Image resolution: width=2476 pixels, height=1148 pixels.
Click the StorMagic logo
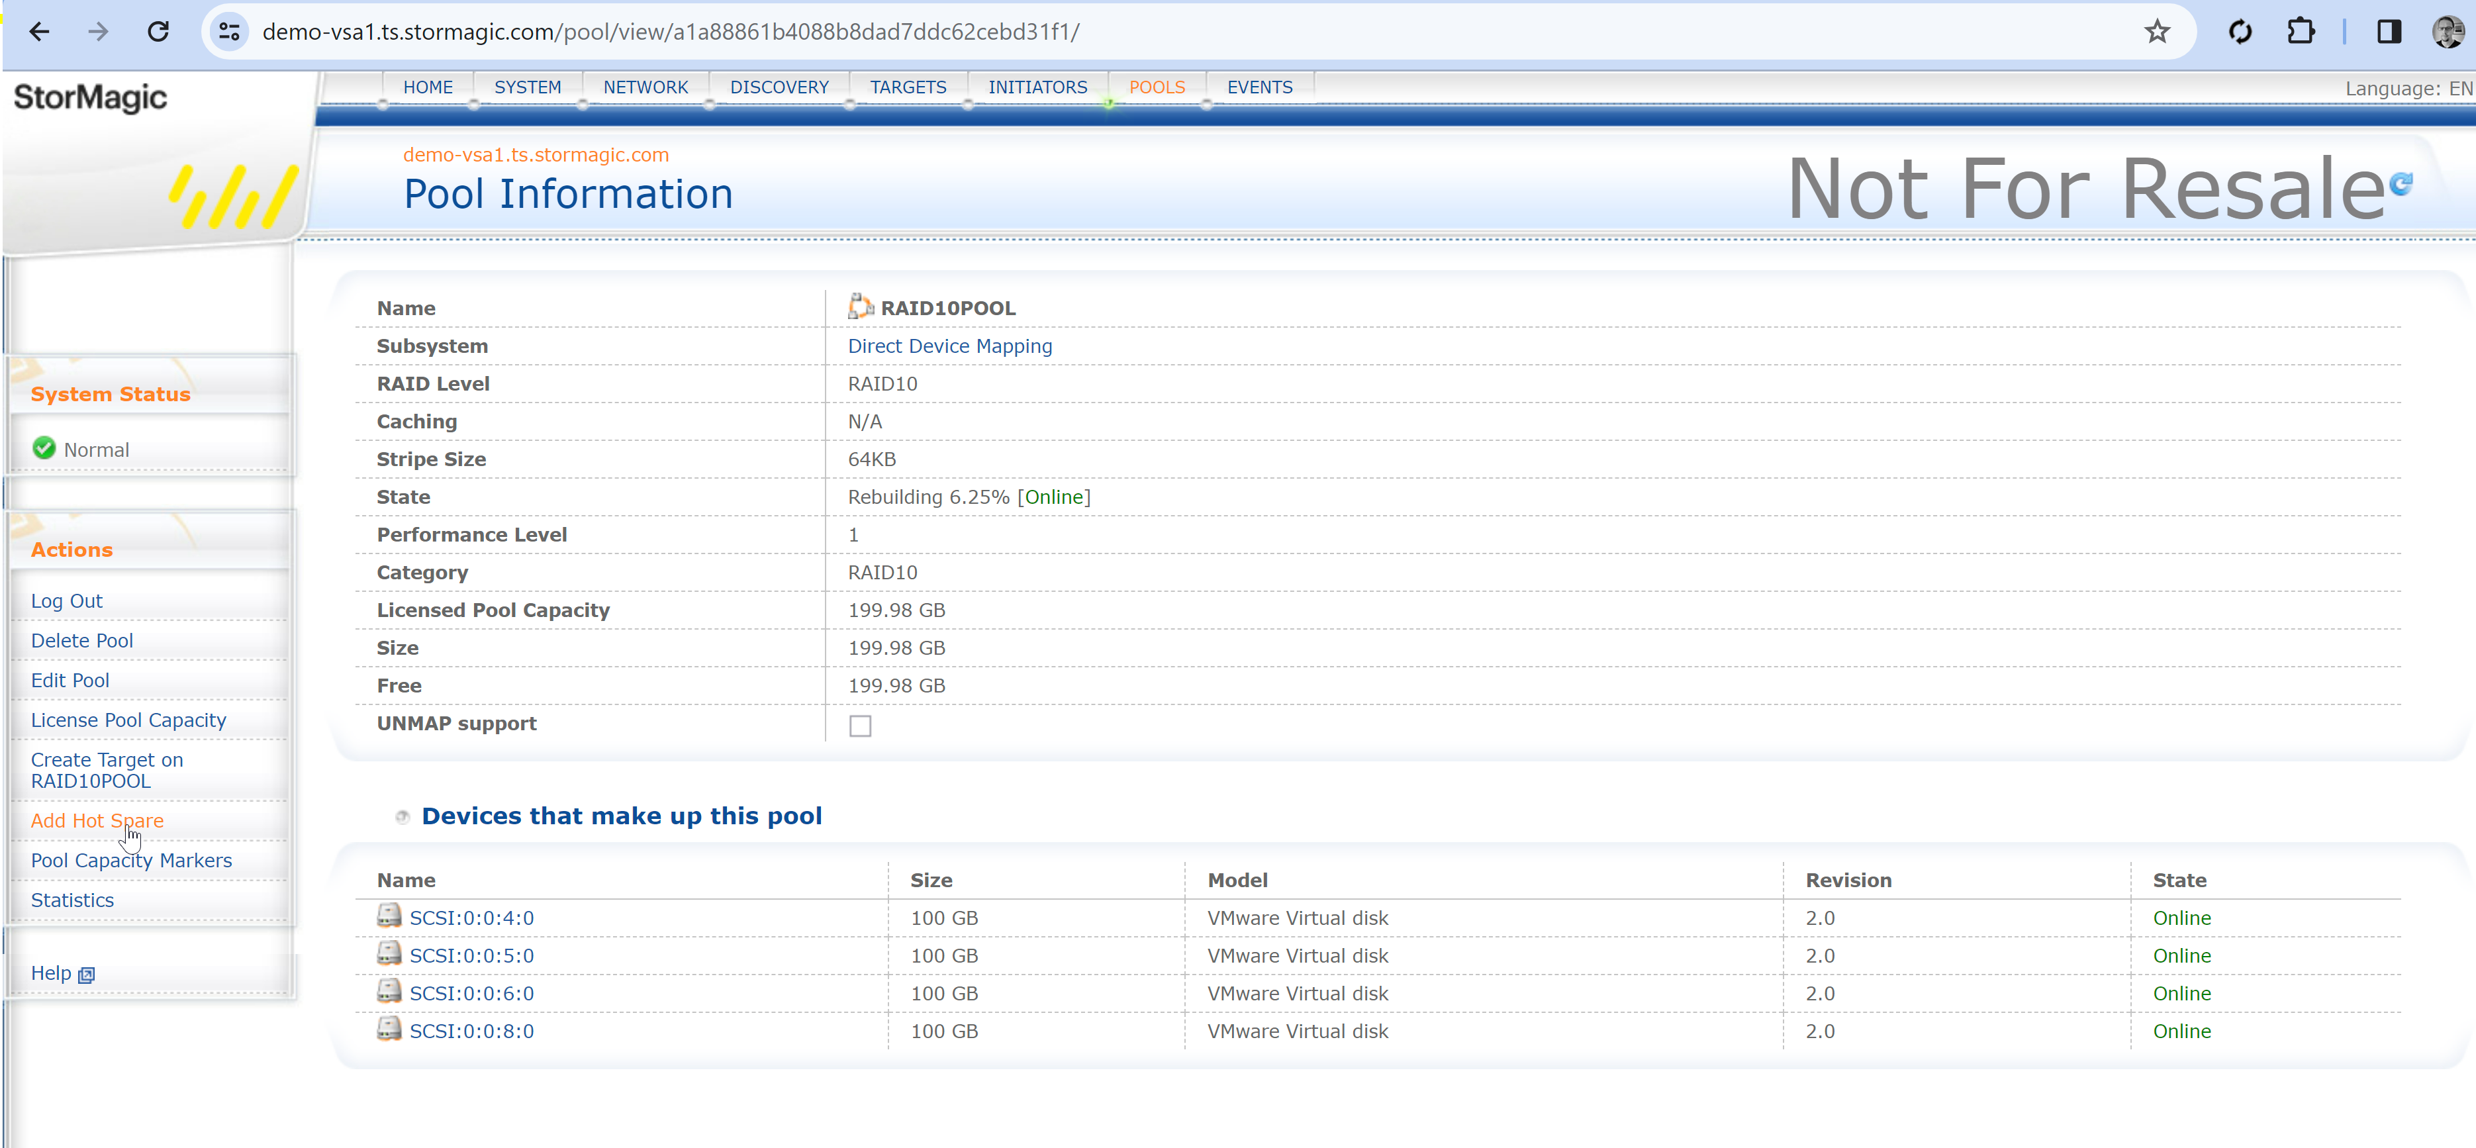(90, 97)
